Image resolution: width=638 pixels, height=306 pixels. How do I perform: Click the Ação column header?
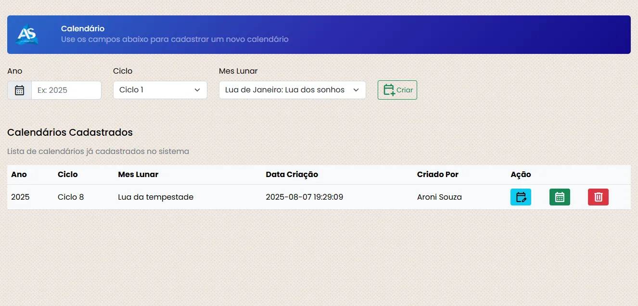click(521, 174)
